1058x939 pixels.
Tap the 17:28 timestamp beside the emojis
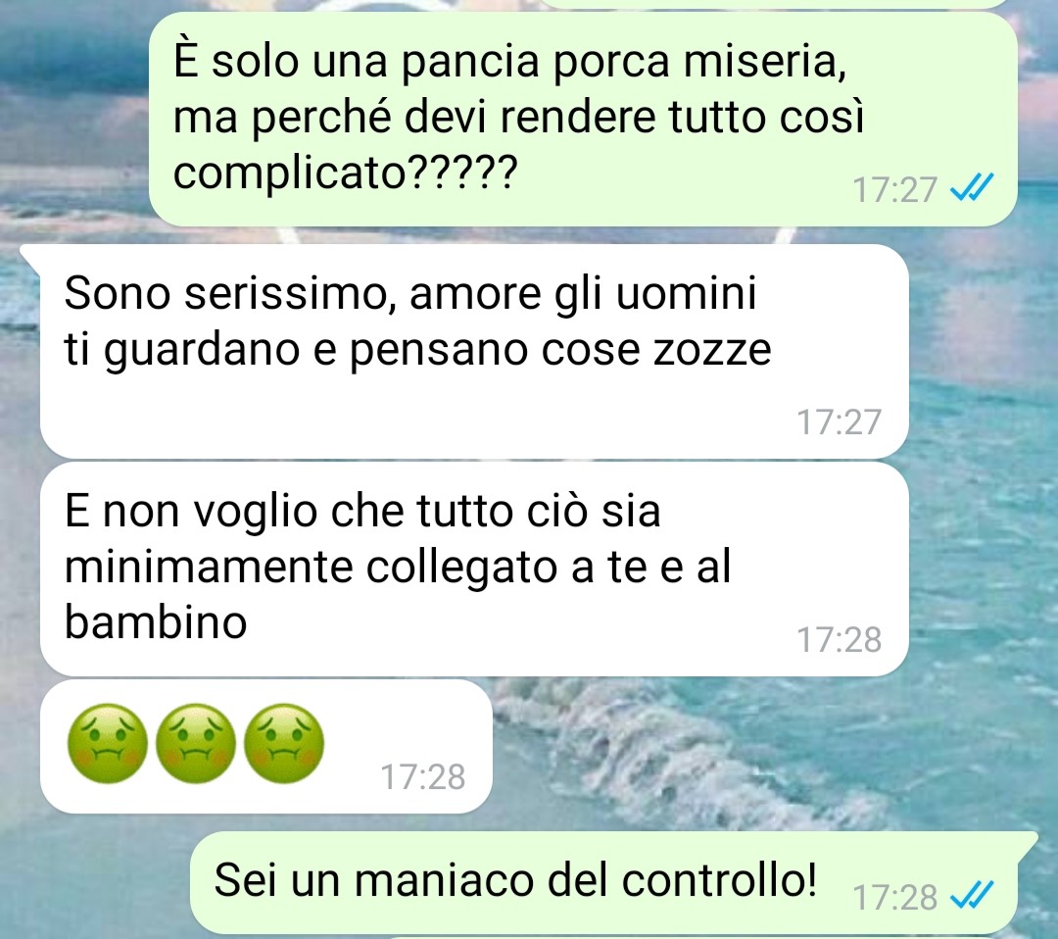click(x=423, y=777)
